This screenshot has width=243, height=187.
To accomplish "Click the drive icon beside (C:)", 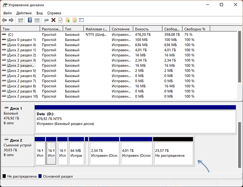I will click(4, 34).
